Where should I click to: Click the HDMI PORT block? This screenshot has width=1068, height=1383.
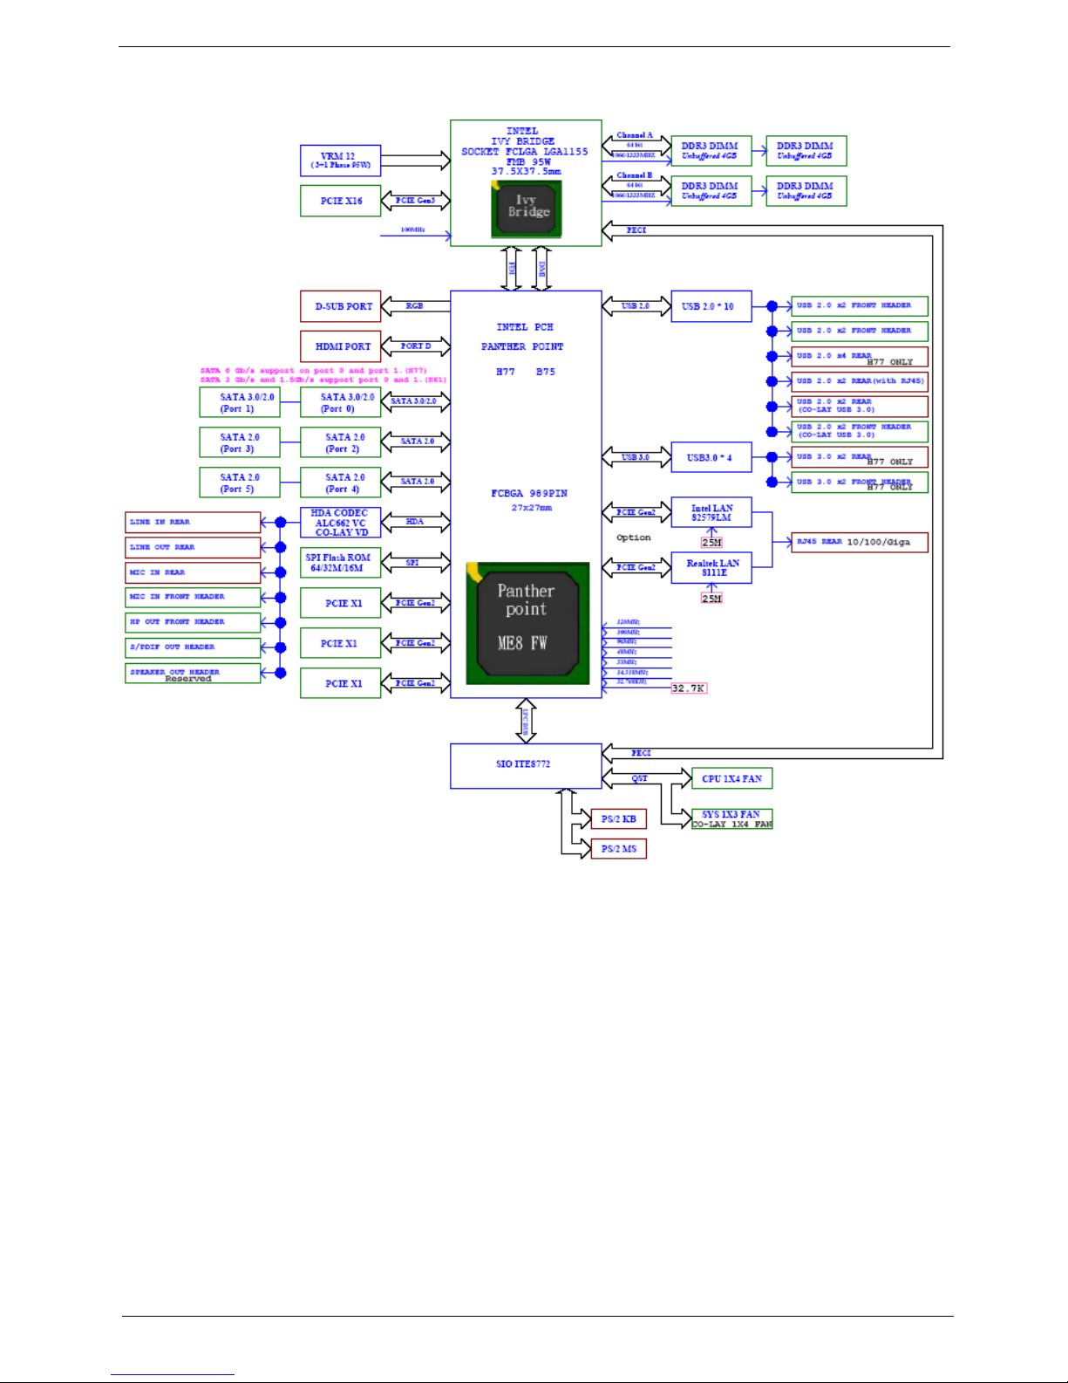coord(341,346)
